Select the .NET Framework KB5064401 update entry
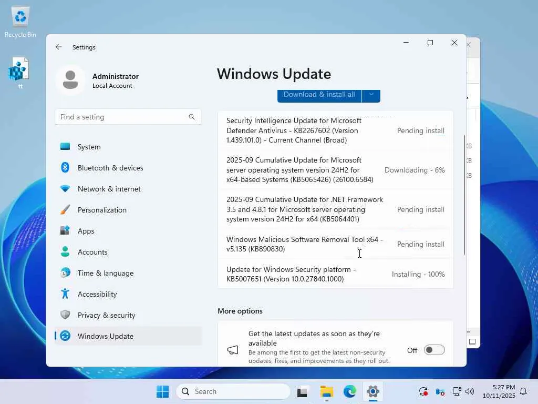This screenshot has height=404, width=538. (x=335, y=209)
